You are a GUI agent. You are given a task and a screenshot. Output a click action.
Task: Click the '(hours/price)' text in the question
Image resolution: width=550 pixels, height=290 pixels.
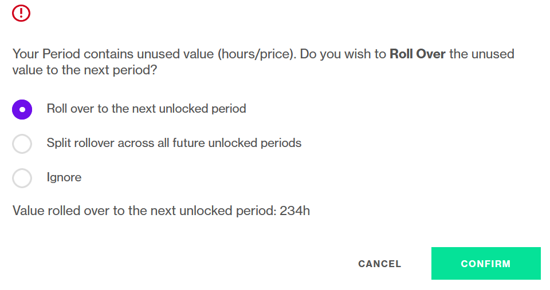pos(257,54)
